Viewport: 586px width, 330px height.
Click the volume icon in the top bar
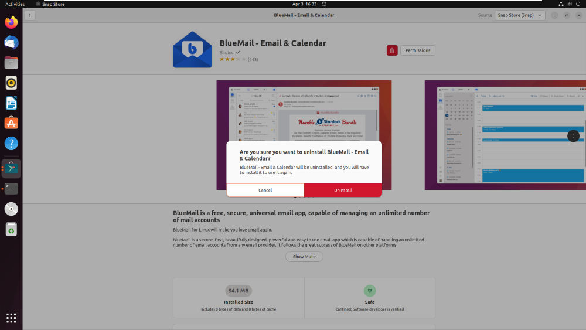(x=570, y=4)
